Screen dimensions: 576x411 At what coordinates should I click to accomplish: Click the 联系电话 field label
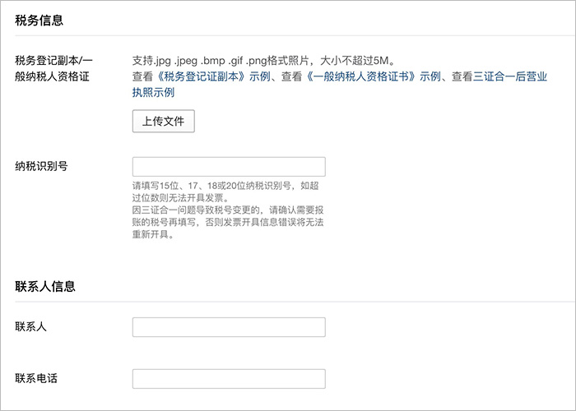[x=36, y=379]
